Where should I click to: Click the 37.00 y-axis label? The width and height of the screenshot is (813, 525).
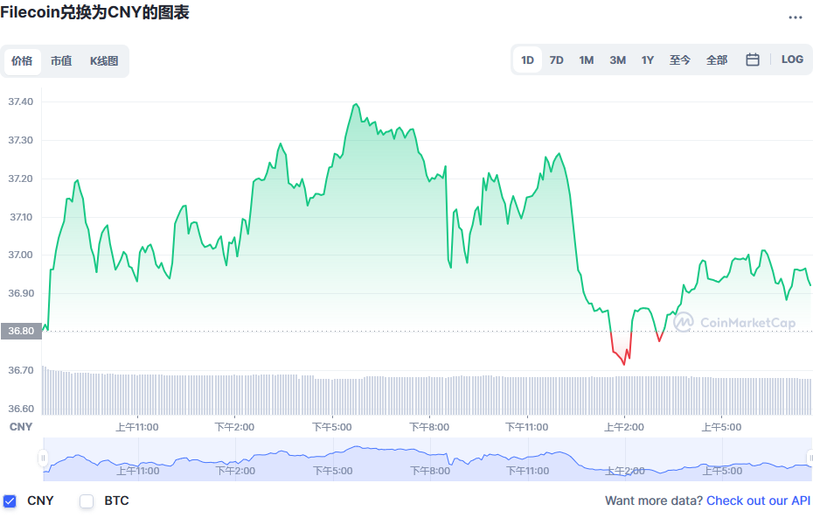[21, 255]
